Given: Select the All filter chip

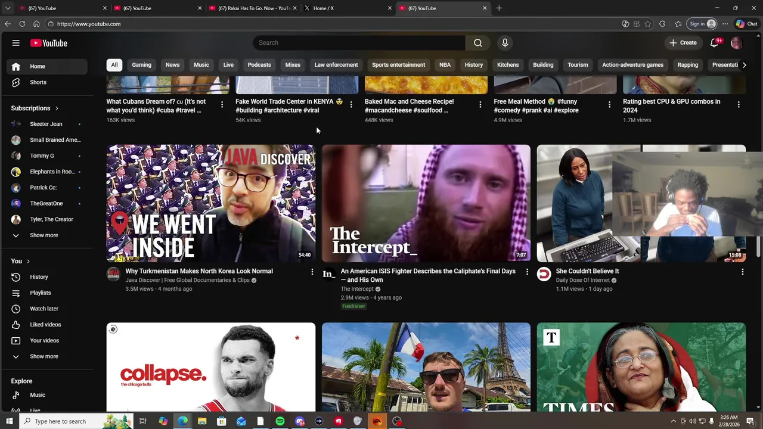Looking at the screenshot, I should pos(114,65).
